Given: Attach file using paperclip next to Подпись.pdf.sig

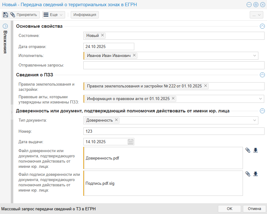Looking at the screenshot, I should click(x=248, y=174).
